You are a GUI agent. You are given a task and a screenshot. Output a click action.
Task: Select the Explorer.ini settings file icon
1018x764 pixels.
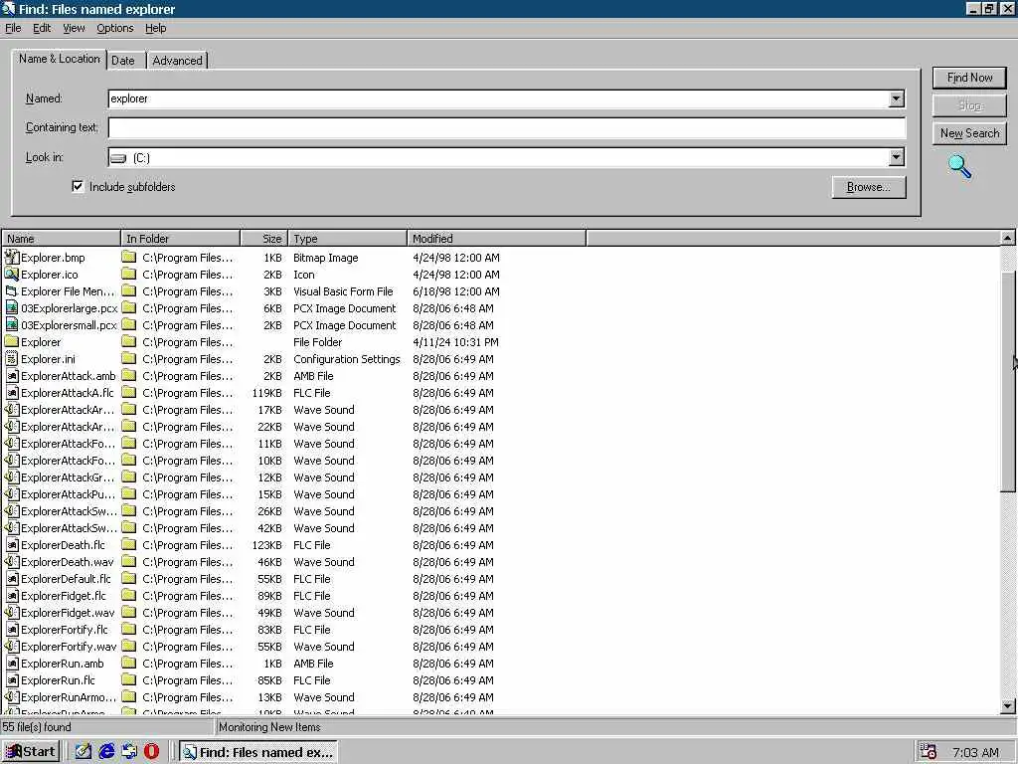coord(12,358)
